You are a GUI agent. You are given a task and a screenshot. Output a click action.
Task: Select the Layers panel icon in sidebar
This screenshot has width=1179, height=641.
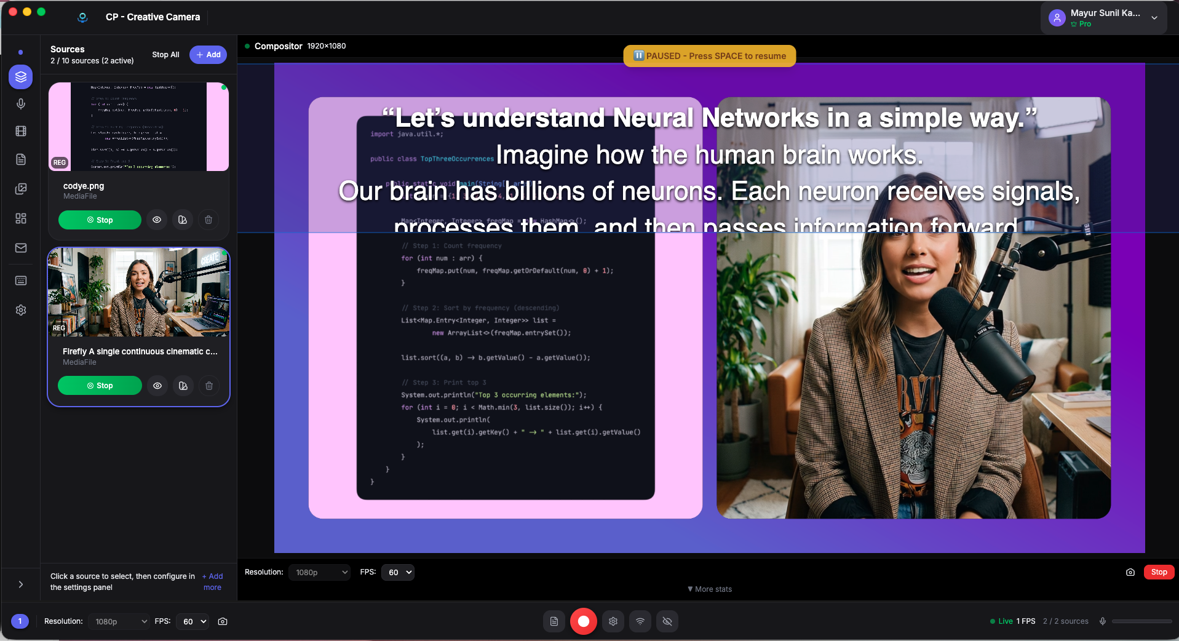pyautogui.click(x=20, y=77)
